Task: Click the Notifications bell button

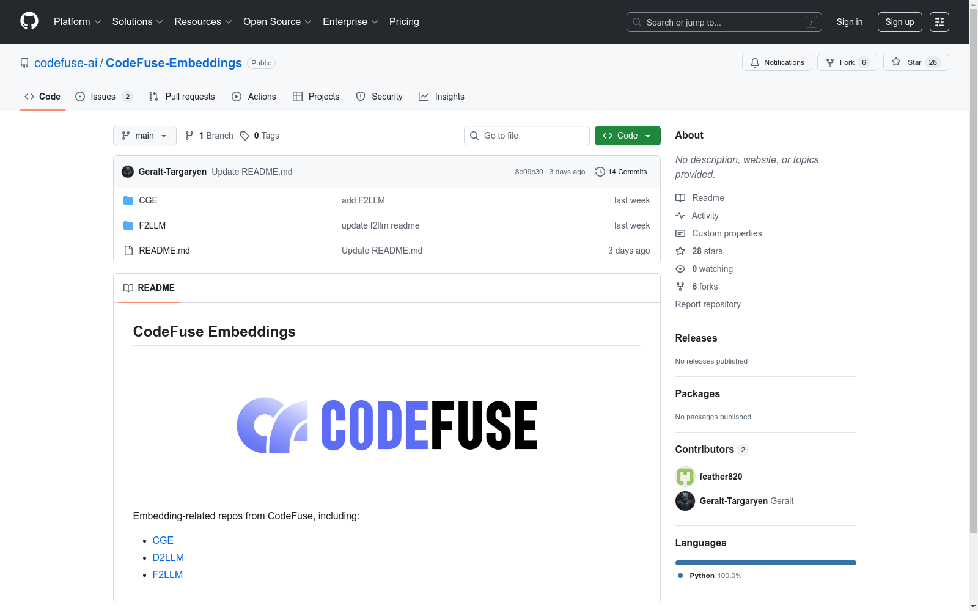Action: click(x=777, y=62)
